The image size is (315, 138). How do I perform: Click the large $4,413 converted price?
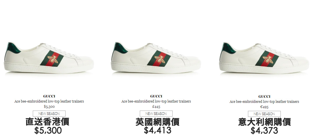(158, 130)
